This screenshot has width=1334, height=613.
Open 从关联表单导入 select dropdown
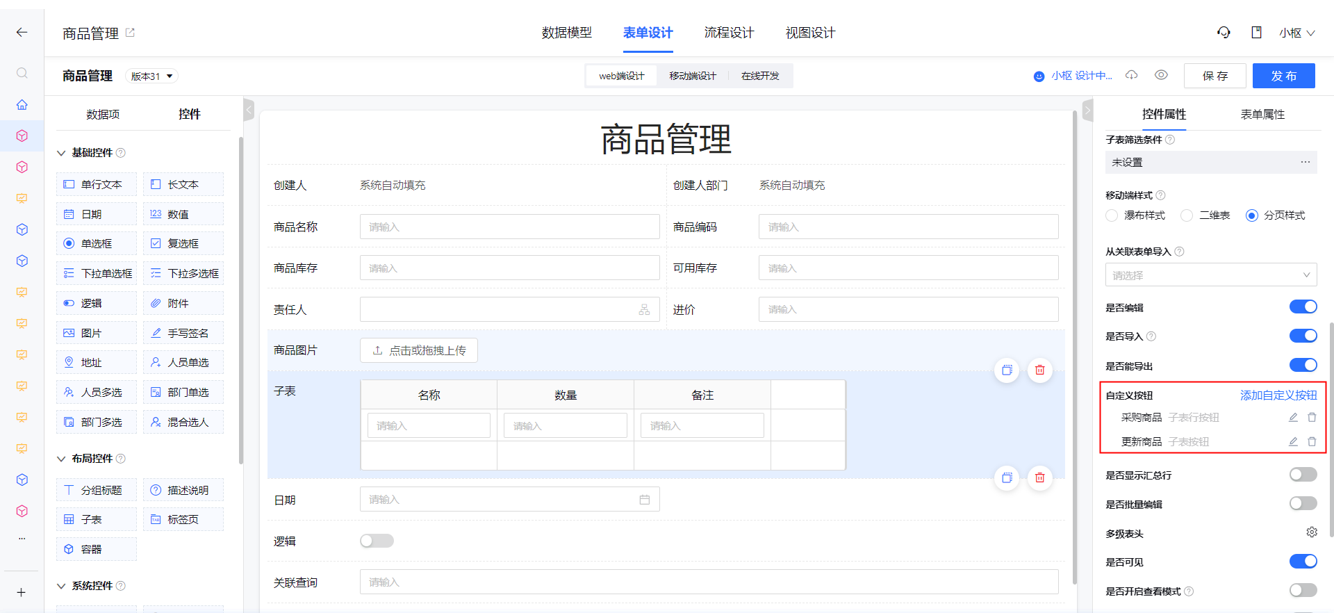point(1211,275)
